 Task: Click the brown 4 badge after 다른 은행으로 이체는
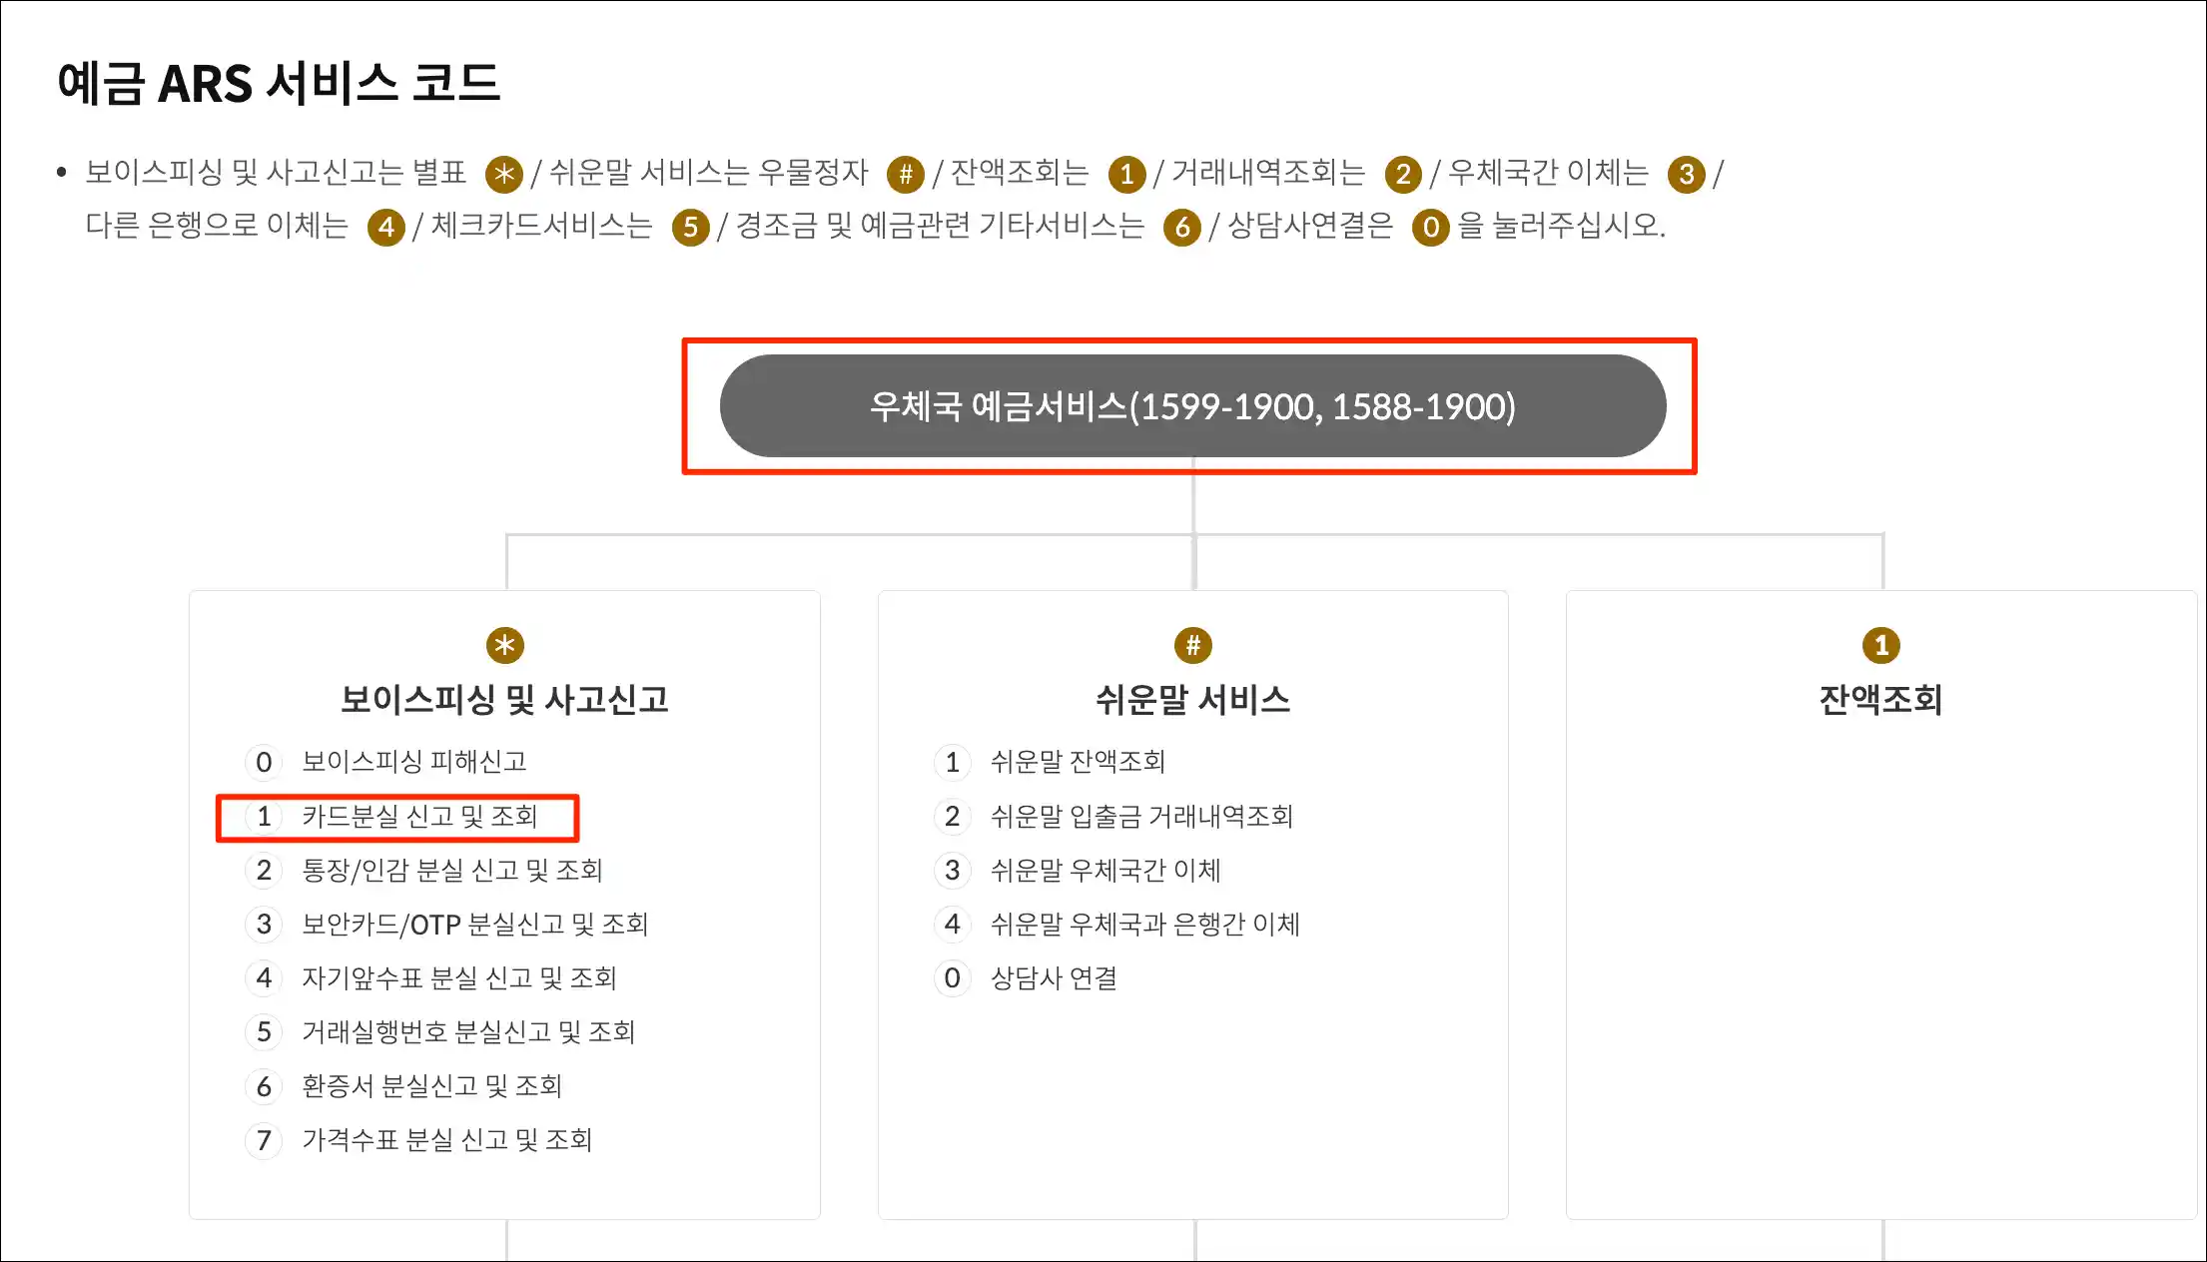pos(386,228)
